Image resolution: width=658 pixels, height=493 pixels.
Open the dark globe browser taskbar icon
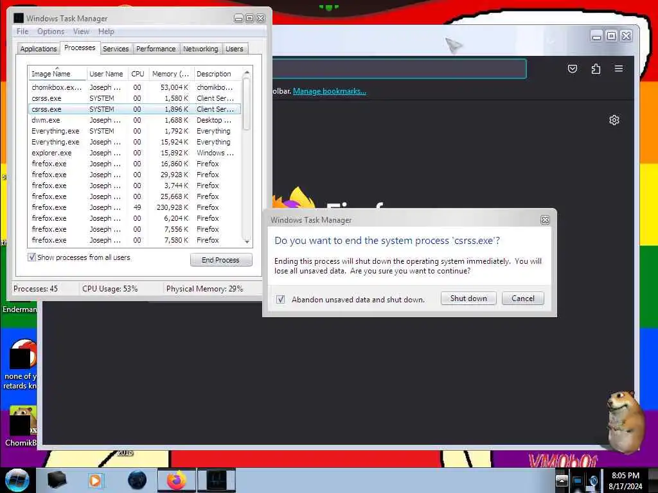(138, 480)
